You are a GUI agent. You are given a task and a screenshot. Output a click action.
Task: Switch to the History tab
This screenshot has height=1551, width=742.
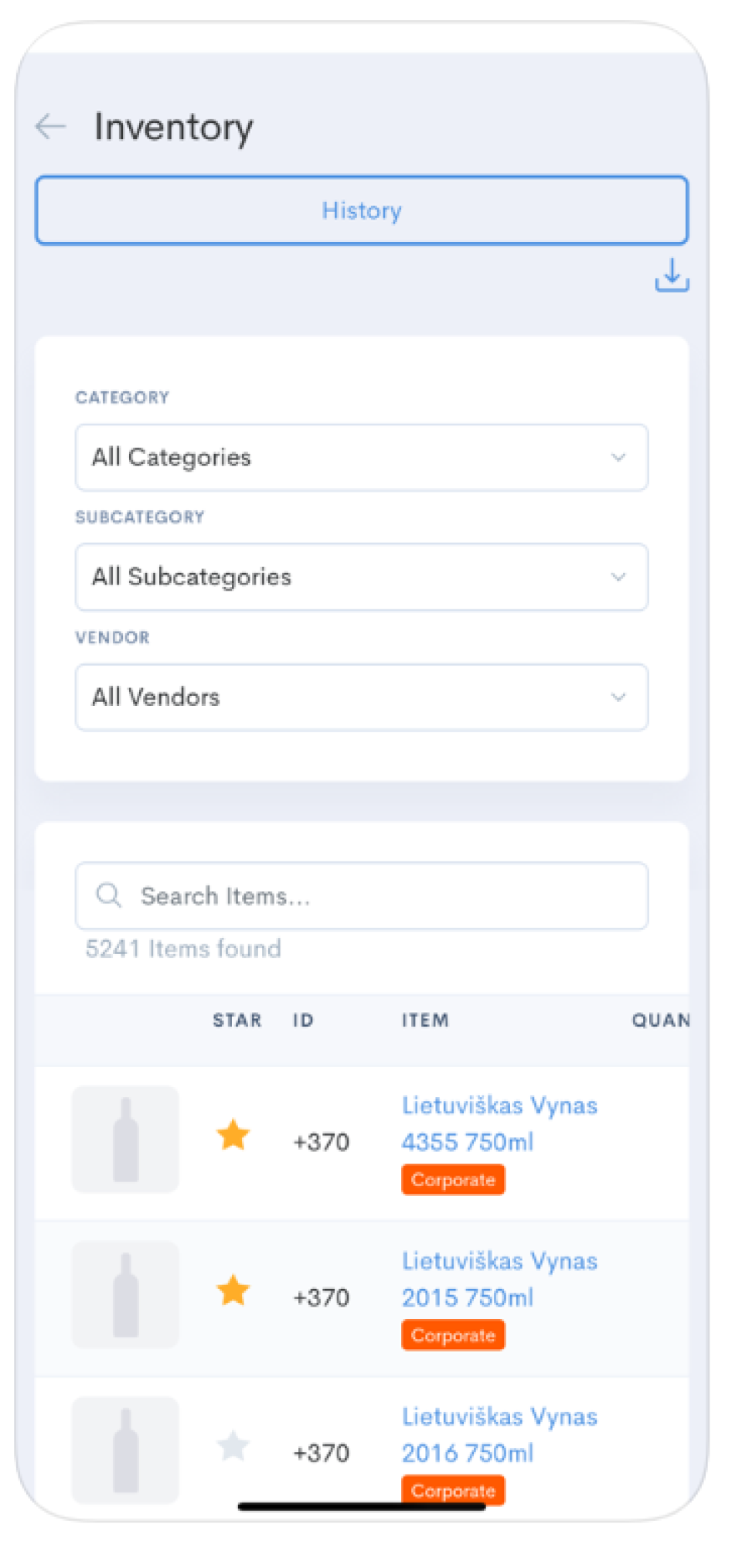(361, 210)
